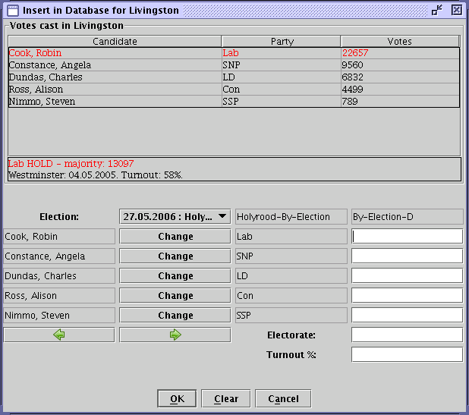
Task: Click the Cancel button
Action: coord(283,398)
